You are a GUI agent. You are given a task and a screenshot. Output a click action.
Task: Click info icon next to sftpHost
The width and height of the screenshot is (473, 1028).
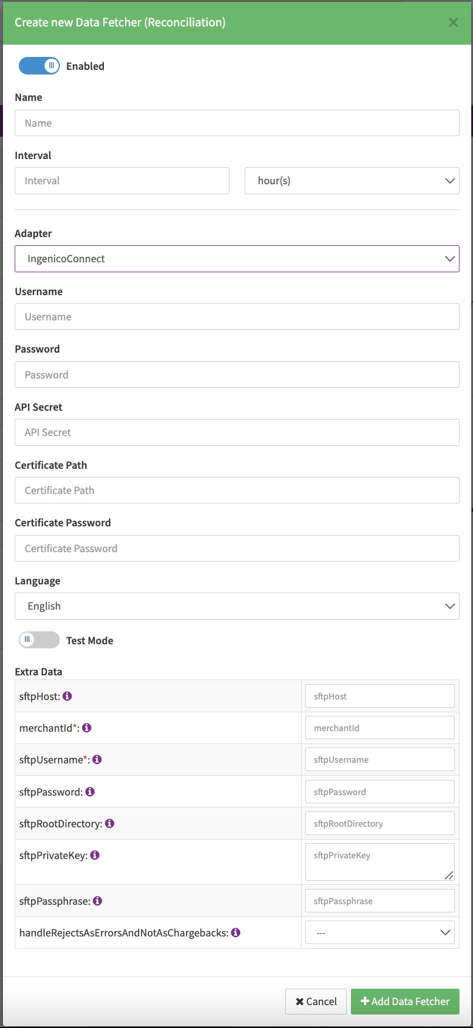67,696
